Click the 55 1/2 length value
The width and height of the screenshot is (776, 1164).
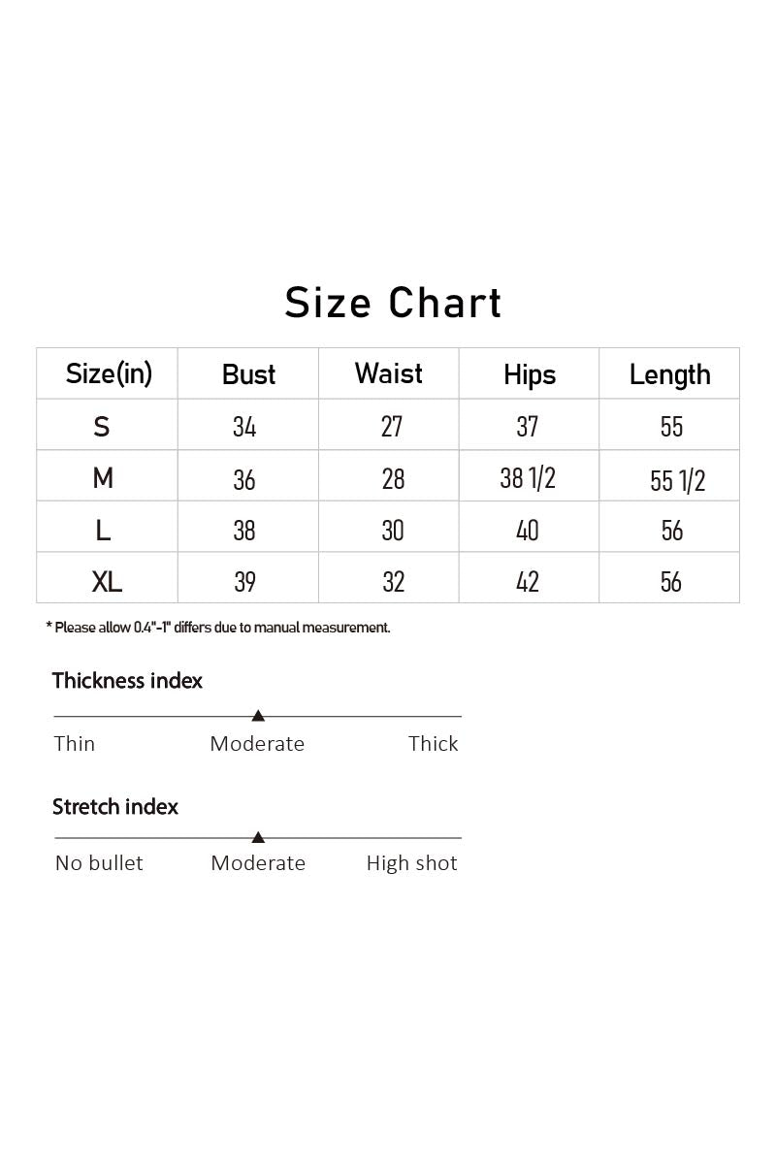coord(678,480)
